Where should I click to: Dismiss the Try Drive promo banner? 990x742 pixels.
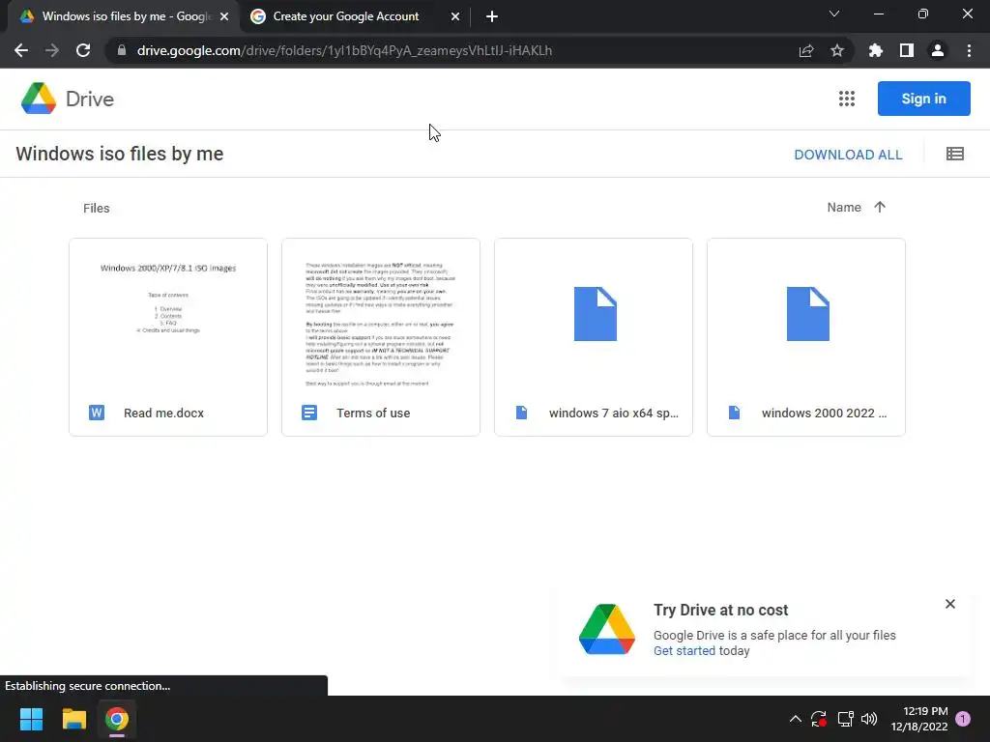tap(950, 604)
